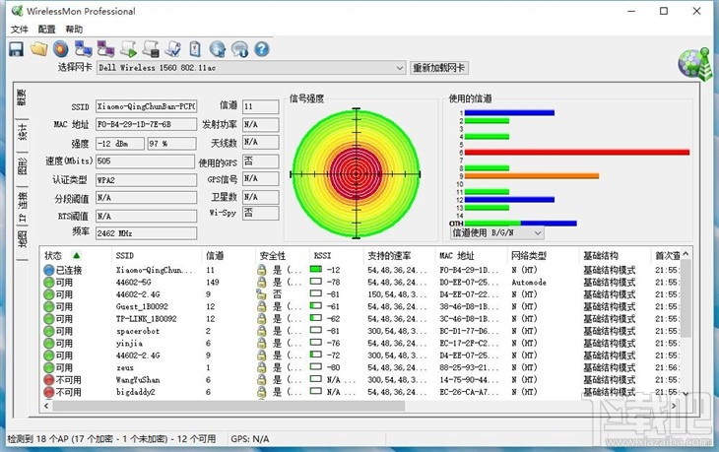Click the red unavailable icon for bigdaddy2

click(x=49, y=392)
